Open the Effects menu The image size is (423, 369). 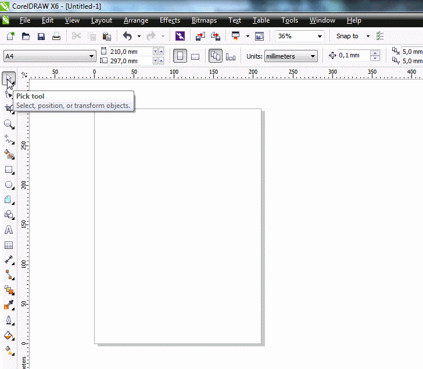pyautogui.click(x=170, y=20)
